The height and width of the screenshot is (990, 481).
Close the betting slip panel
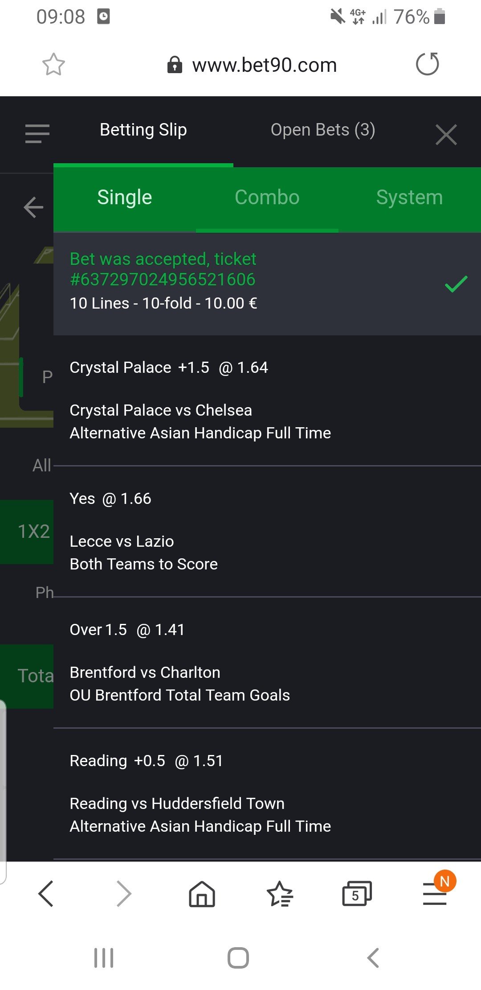point(446,135)
